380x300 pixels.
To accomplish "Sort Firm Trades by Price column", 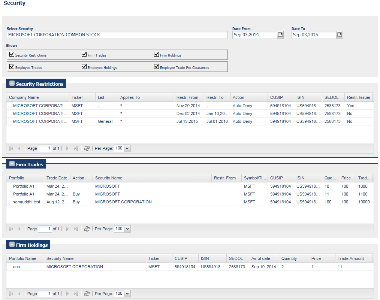I will pyautogui.click(x=347, y=178).
